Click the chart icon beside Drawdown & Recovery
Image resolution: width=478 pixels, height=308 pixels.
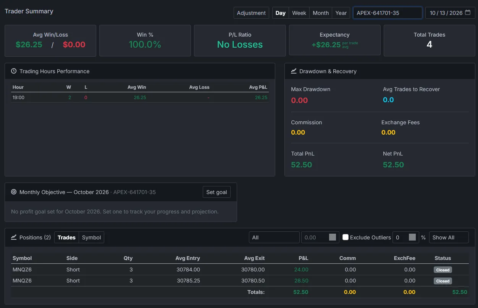(294, 71)
